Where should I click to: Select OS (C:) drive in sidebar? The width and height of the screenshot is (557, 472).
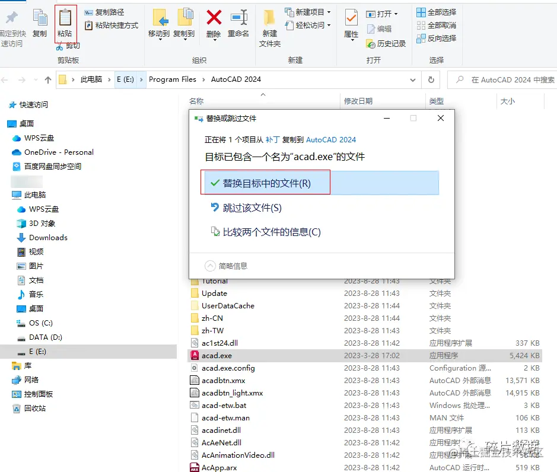pos(35,323)
